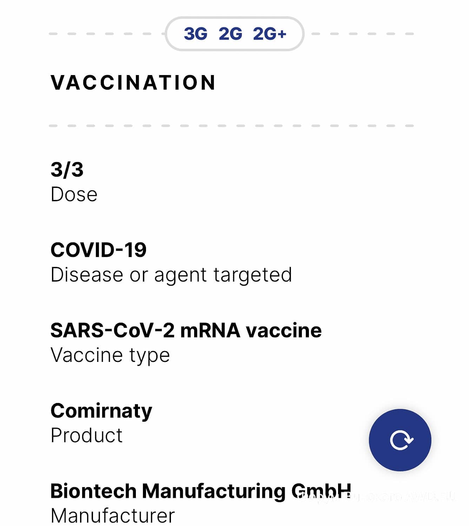Select Biontech Manufacturing GmbH text
Screen dimensions: 469x526
(x=201, y=491)
